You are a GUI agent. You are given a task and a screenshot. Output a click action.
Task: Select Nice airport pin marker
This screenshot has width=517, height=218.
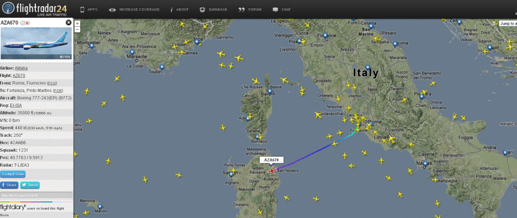coord(197,42)
